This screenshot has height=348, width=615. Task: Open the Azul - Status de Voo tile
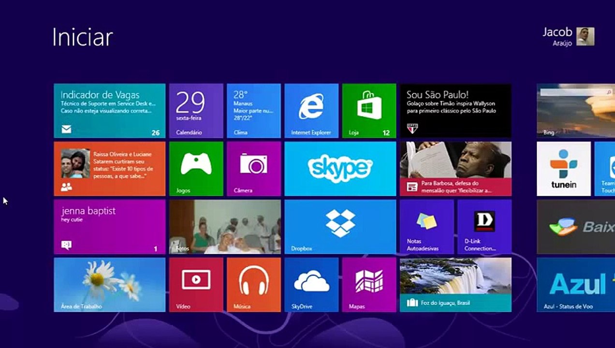click(x=576, y=285)
